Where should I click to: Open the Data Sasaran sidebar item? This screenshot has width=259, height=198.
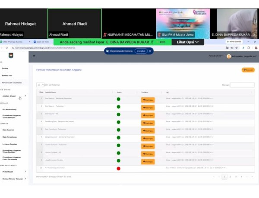(x=8, y=130)
